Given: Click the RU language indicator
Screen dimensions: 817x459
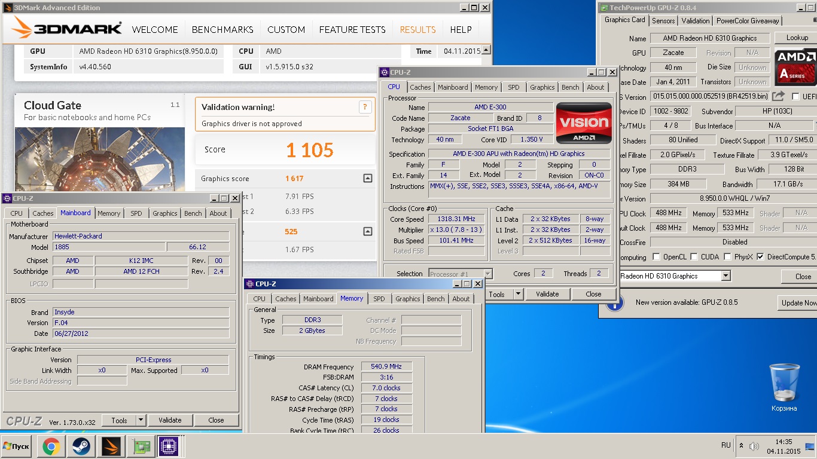Looking at the screenshot, I should 726,445.
